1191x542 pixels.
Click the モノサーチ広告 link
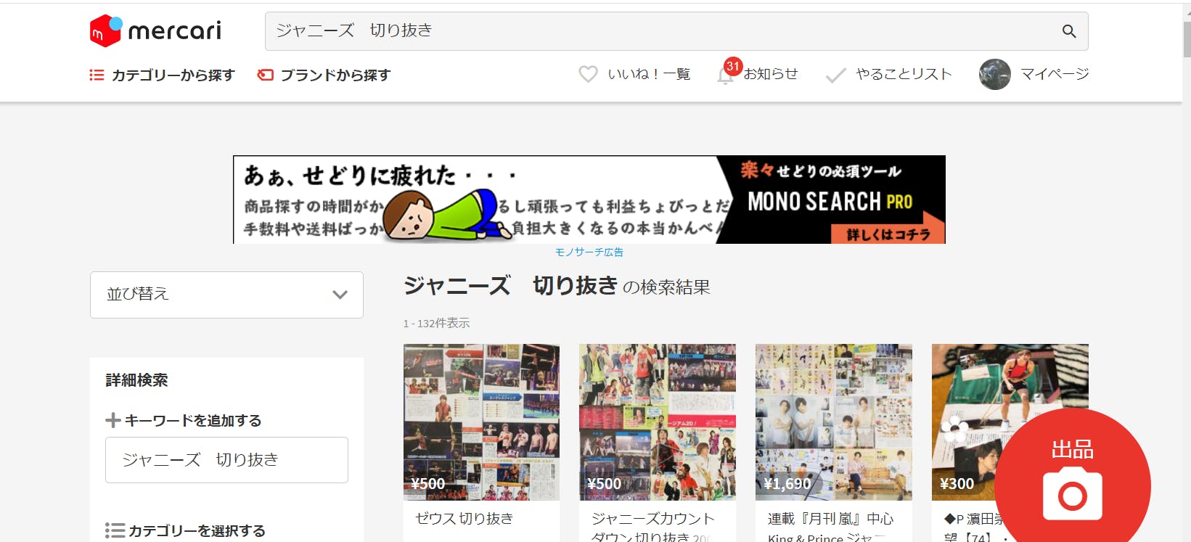(589, 252)
